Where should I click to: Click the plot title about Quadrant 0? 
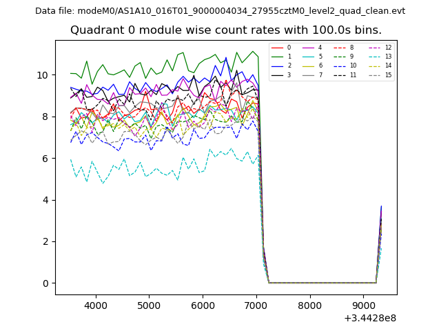225,30
